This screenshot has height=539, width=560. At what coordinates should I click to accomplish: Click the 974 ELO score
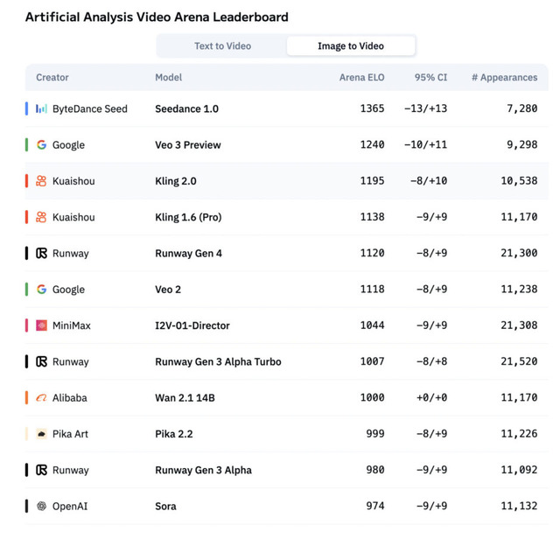375,506
